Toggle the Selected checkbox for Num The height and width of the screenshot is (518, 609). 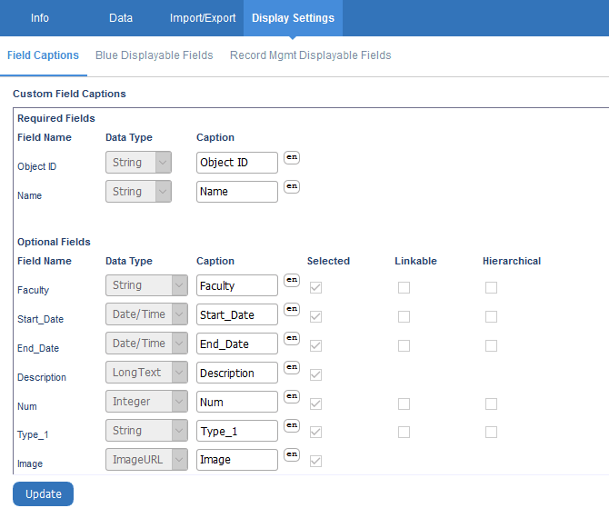tap(315, 404)
